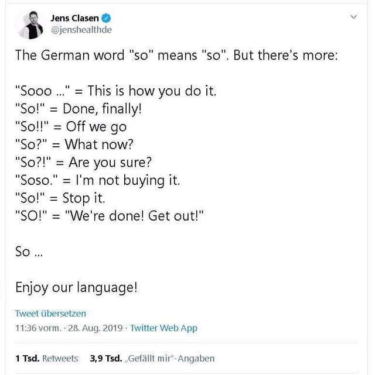
Task: Open the 3,9 Tsd. Gefällt mir-Angaben list
Action: pyautogui.click(x=152, y=358)
